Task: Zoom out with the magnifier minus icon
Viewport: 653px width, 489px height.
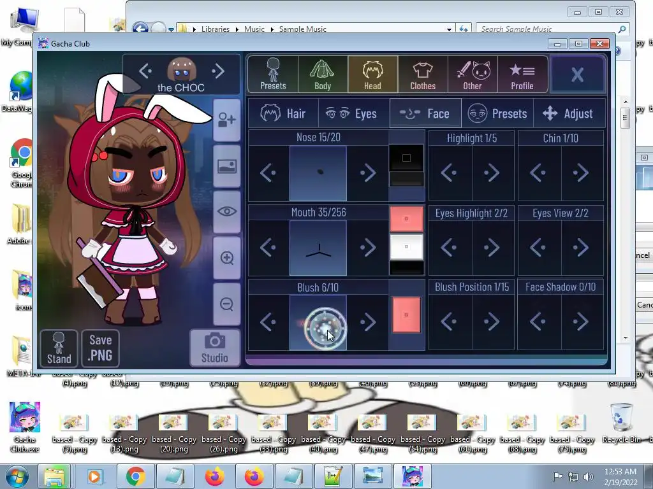Action: (x=227, y=304)
